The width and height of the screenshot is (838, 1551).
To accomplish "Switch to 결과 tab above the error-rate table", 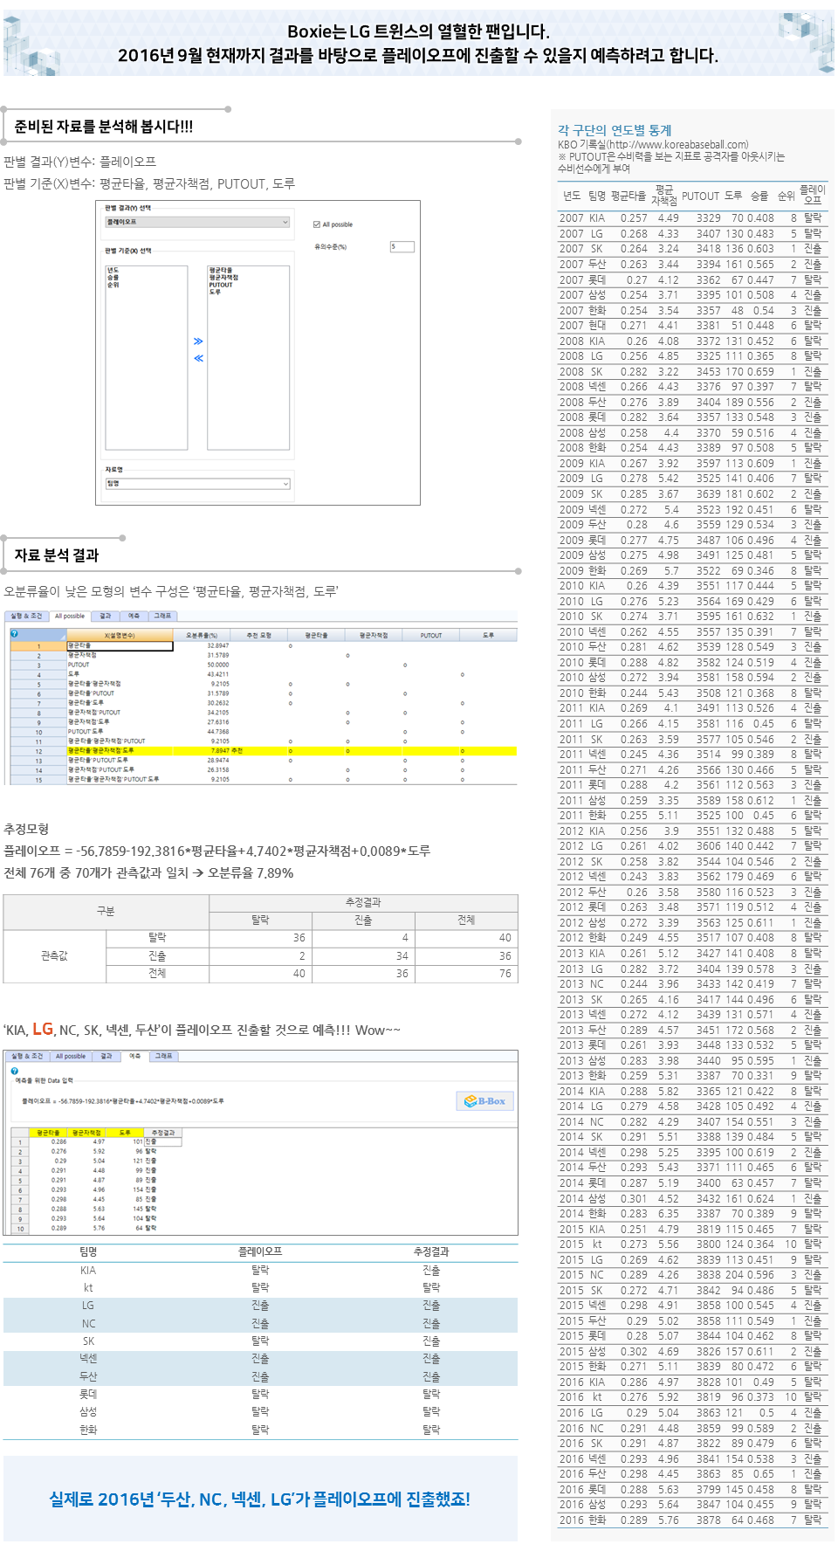I will 106,616.
